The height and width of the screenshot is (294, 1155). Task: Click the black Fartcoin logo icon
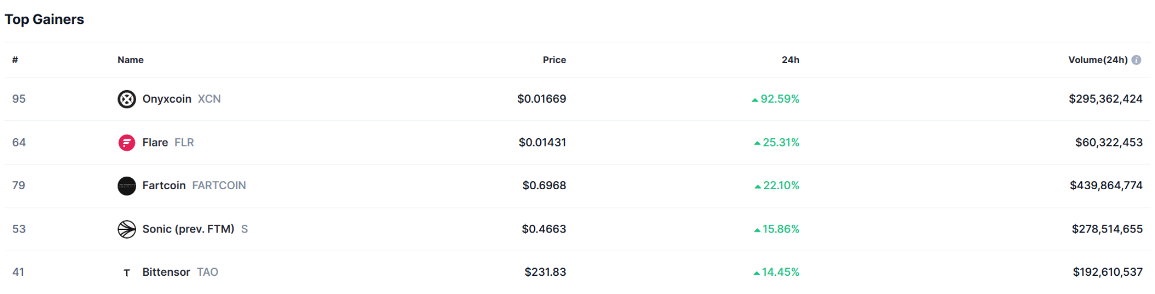pos(126,186)
